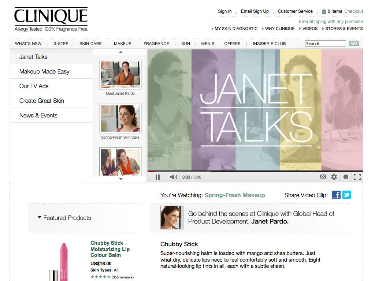The image size is (375, 281).
Task: Click the shopping bag icon
Action: 324,11
